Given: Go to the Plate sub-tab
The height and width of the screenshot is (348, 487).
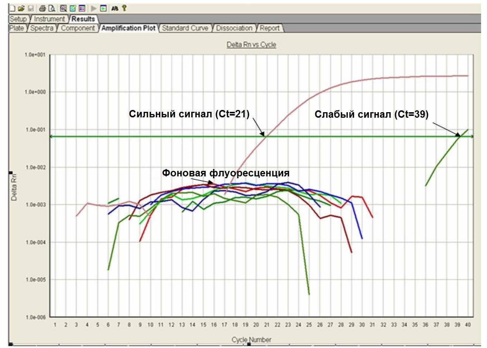Looking at the screenshot, I should pos(17,28).
